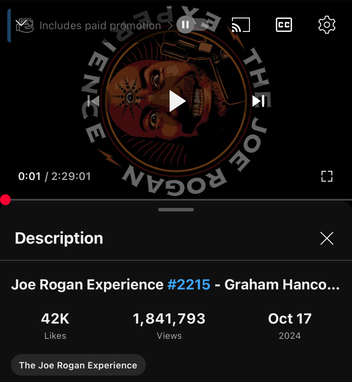The height and width of the screenshot is (382, 352).
Task: Expand paid promotion chevron arrow
Action: [x=170, y=26]
